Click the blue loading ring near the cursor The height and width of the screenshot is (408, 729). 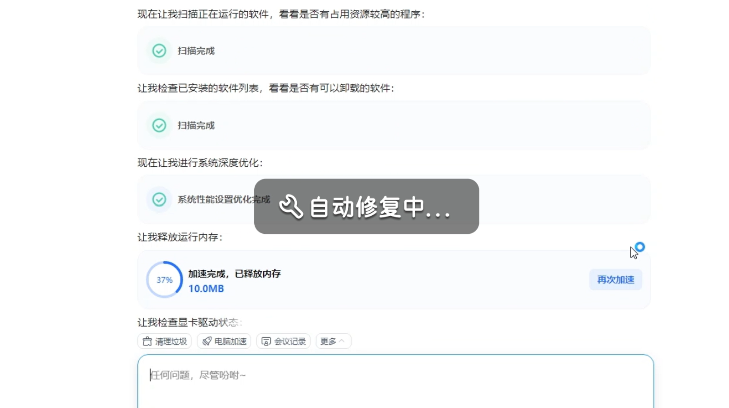coord(640,247)
